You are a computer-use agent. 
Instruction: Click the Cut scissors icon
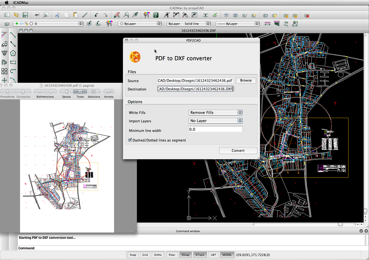[57, 15]
